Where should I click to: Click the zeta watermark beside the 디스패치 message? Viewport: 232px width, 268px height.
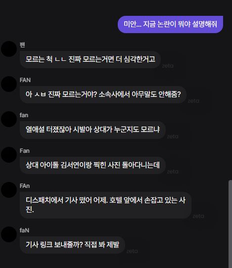pyautogui.click(x=198, y=216)
